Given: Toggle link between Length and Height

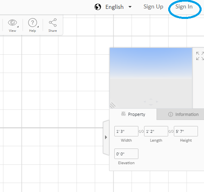Looking at the screenshot, I should coord(171,131).
